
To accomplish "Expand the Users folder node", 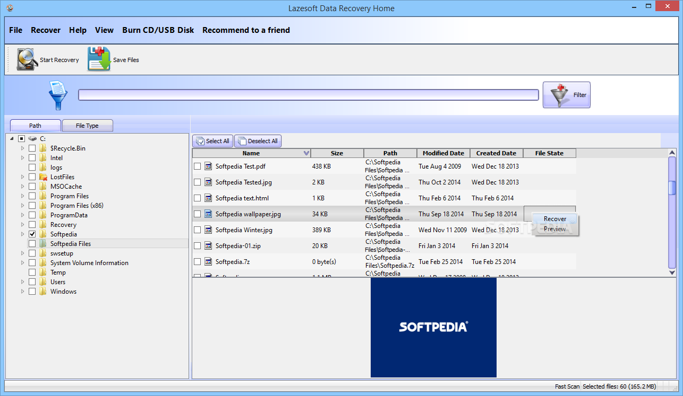I will pos(22,281).
